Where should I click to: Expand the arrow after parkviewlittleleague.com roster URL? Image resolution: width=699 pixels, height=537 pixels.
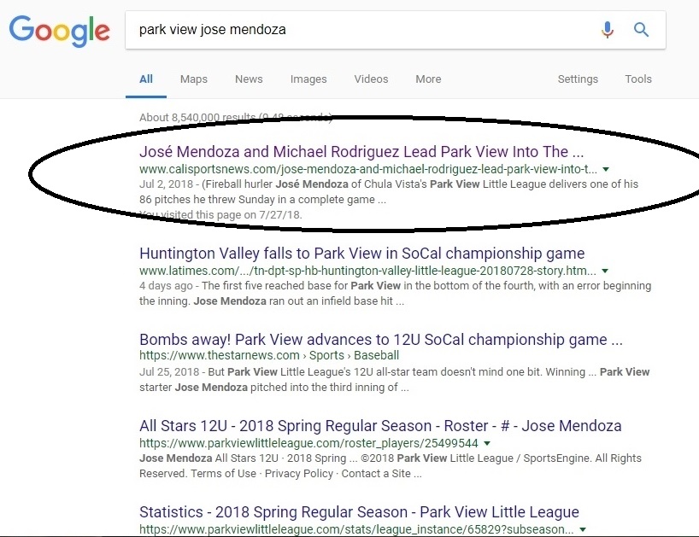(x=487, y=443)
